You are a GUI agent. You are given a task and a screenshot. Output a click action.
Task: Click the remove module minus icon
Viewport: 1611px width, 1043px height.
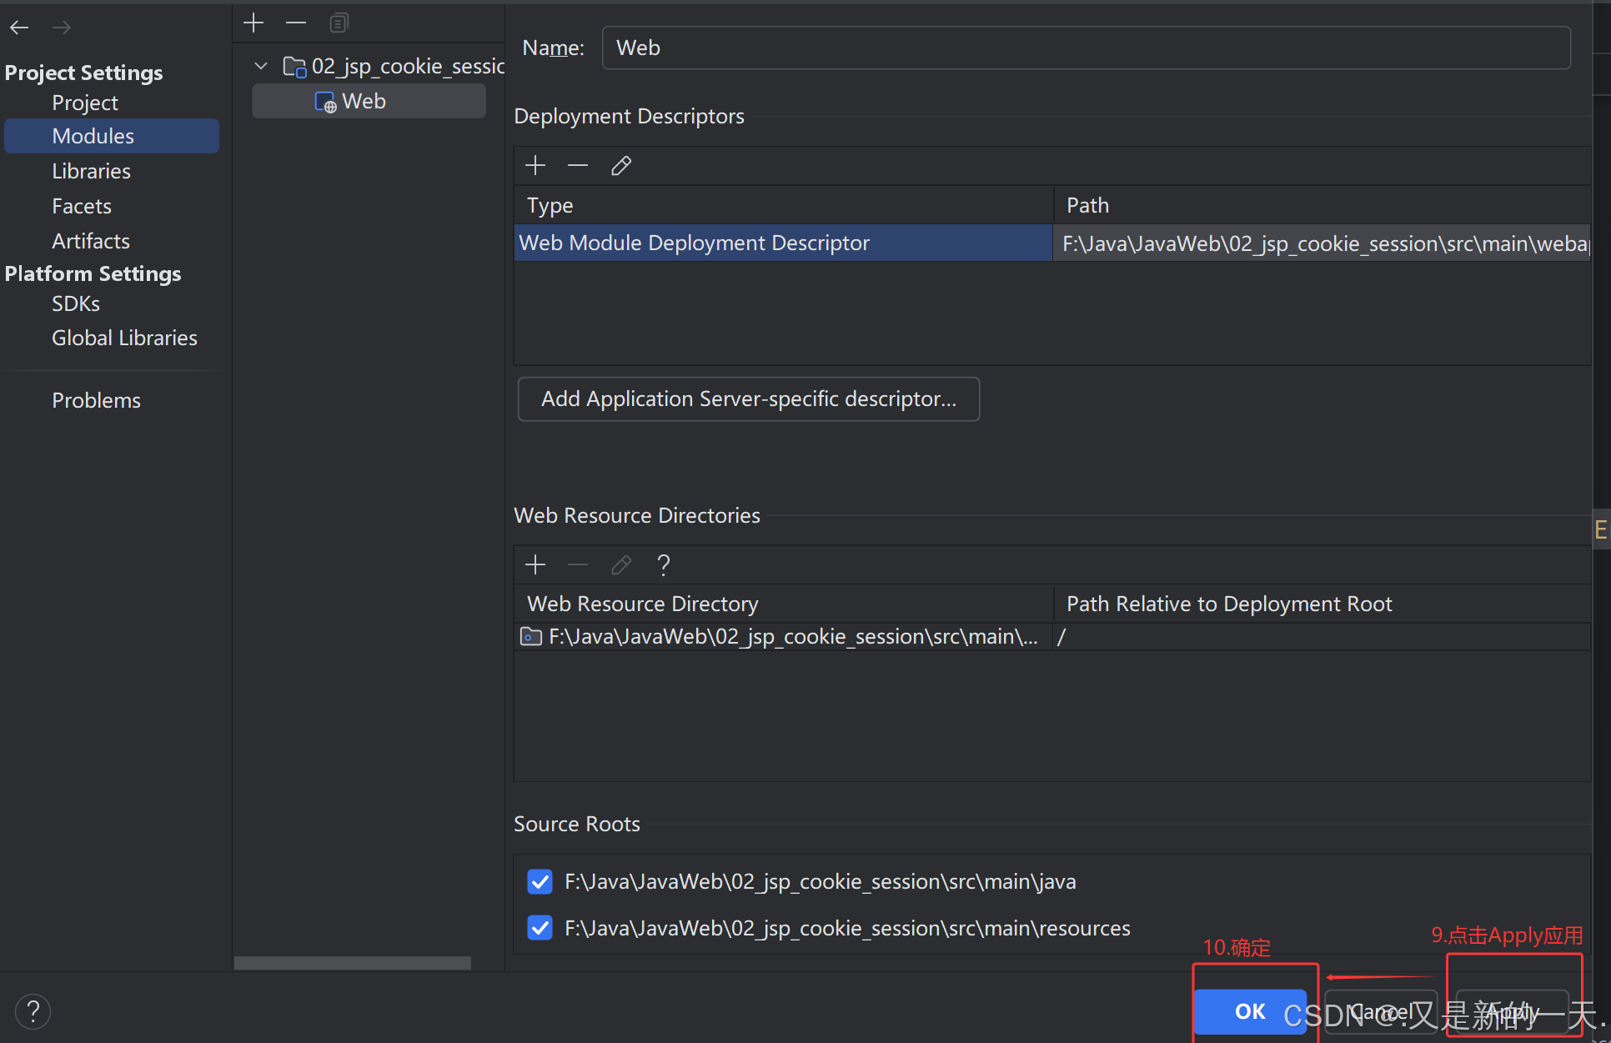pyautogui.click(x=296, y=23)
